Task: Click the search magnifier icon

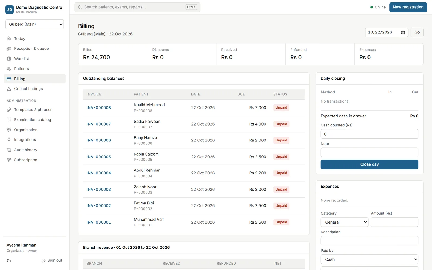Action: click(x=80, y=7)
